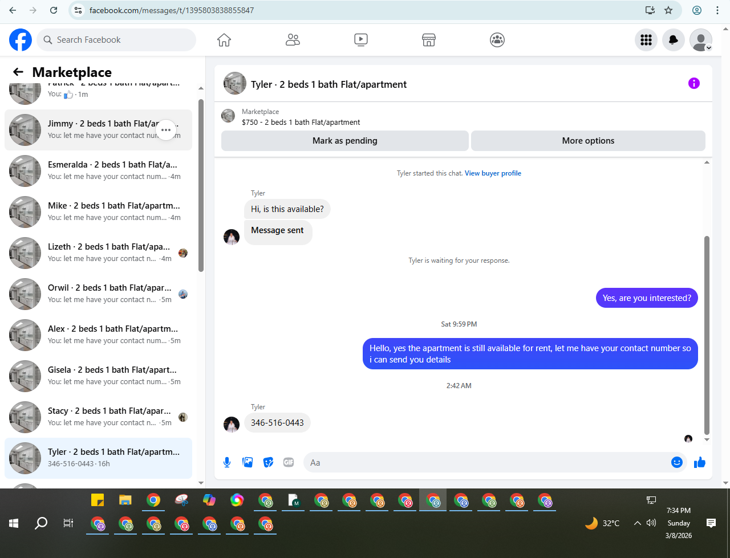Open the Windows Start menu
Viewport: 730px width, 558px height.
14,523
